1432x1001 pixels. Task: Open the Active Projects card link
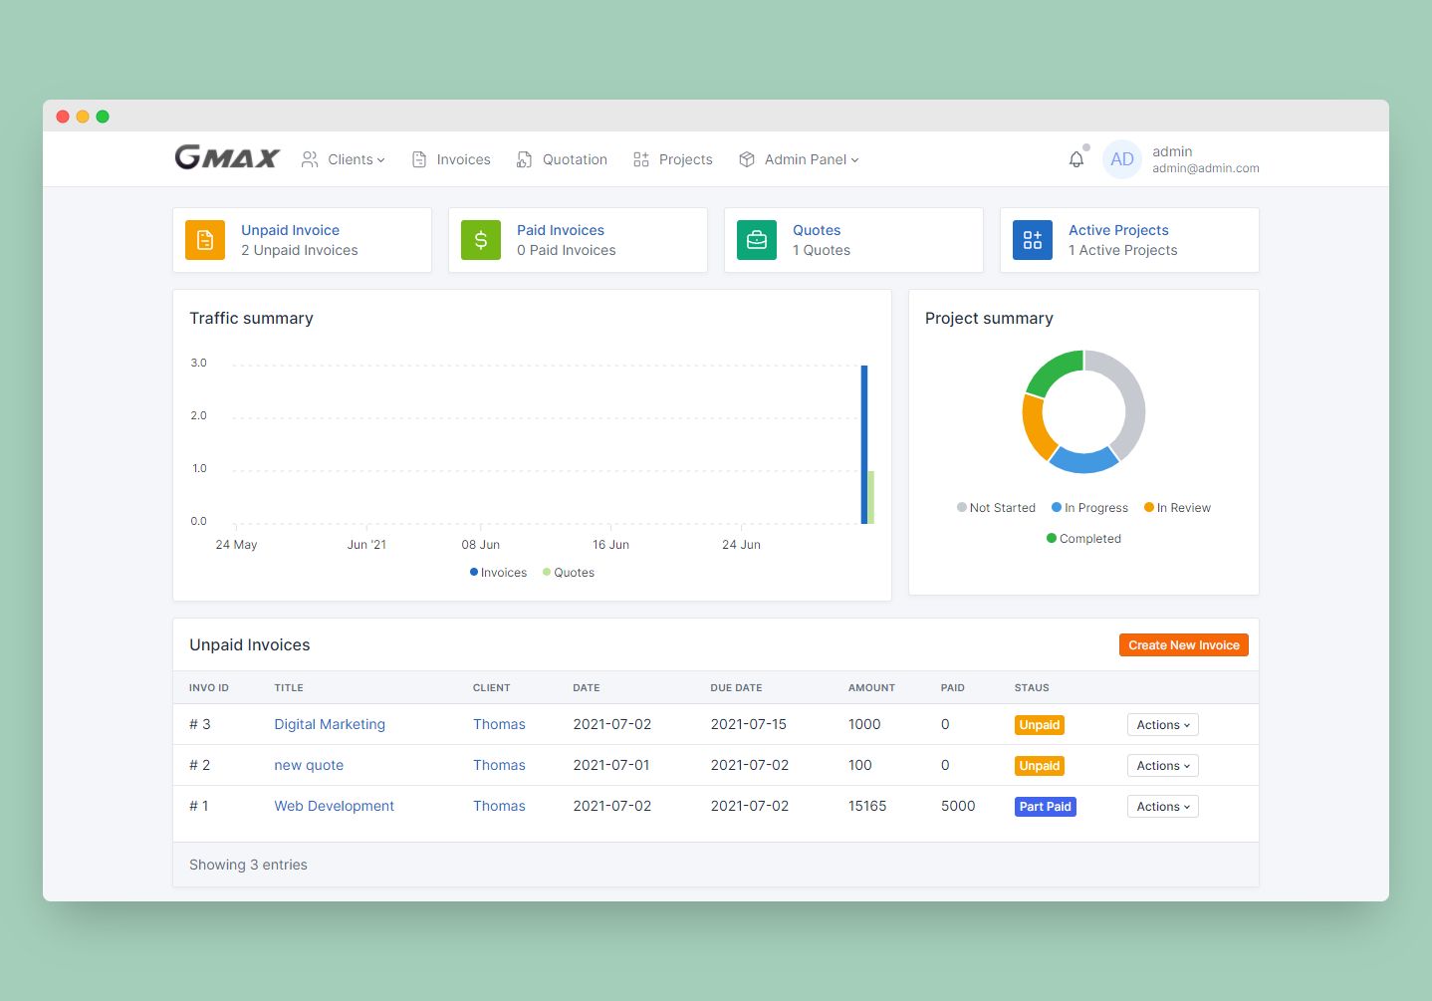coord(1118,230)
